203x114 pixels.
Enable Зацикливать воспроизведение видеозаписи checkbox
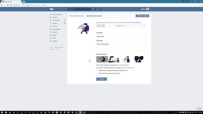point(97,70)
